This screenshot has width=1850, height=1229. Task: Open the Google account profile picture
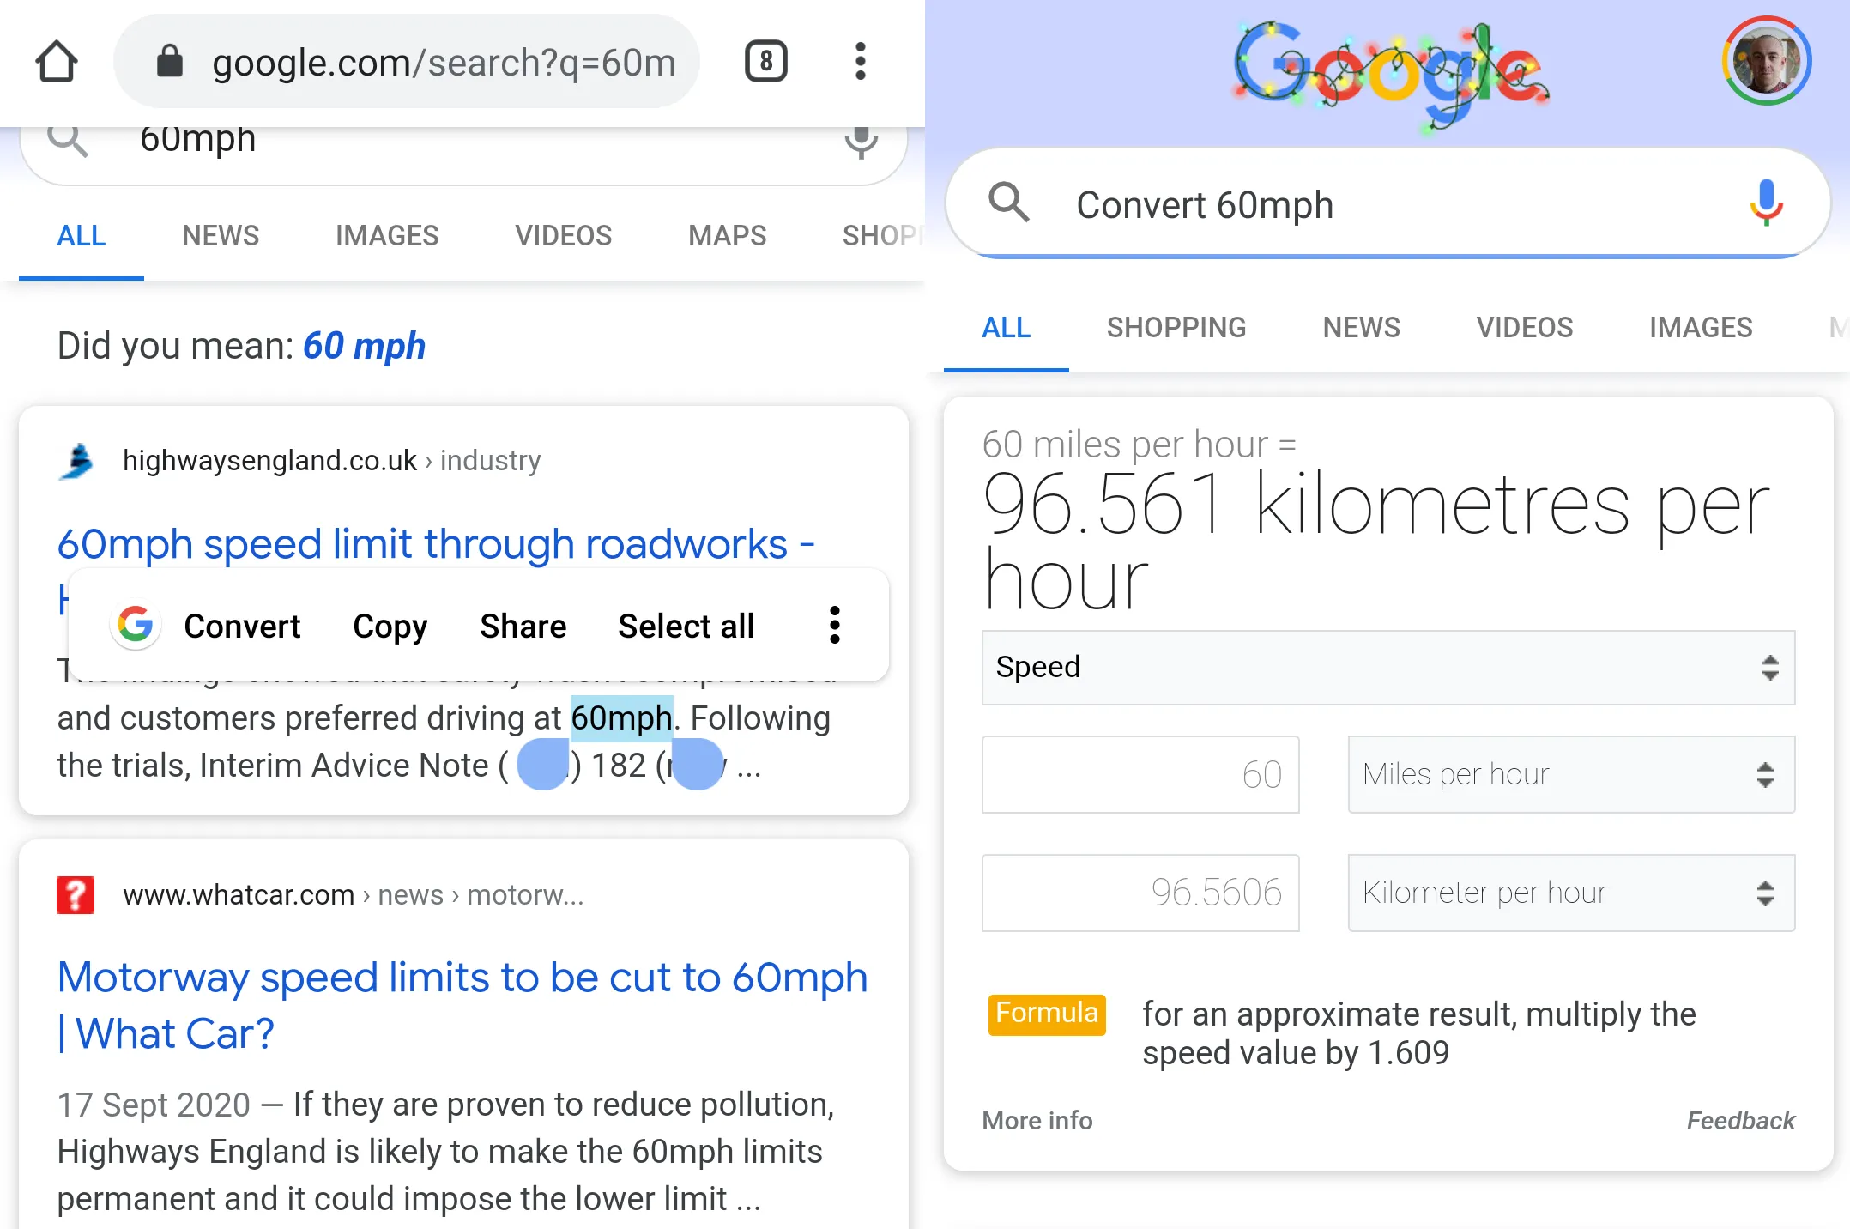click(x=1766, y=62)
